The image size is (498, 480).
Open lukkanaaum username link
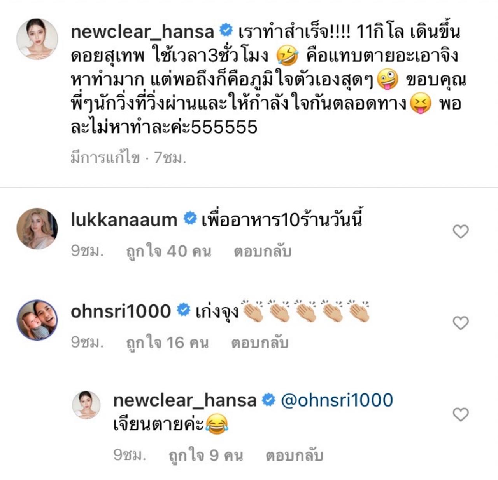[x=124, y=220]
